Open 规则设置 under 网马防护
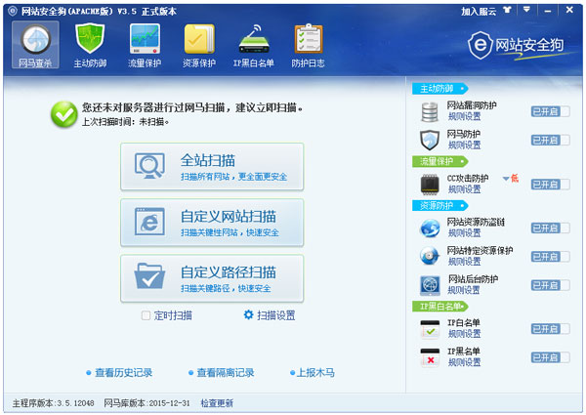Viewport: 586px width, 415px height. 464,145
